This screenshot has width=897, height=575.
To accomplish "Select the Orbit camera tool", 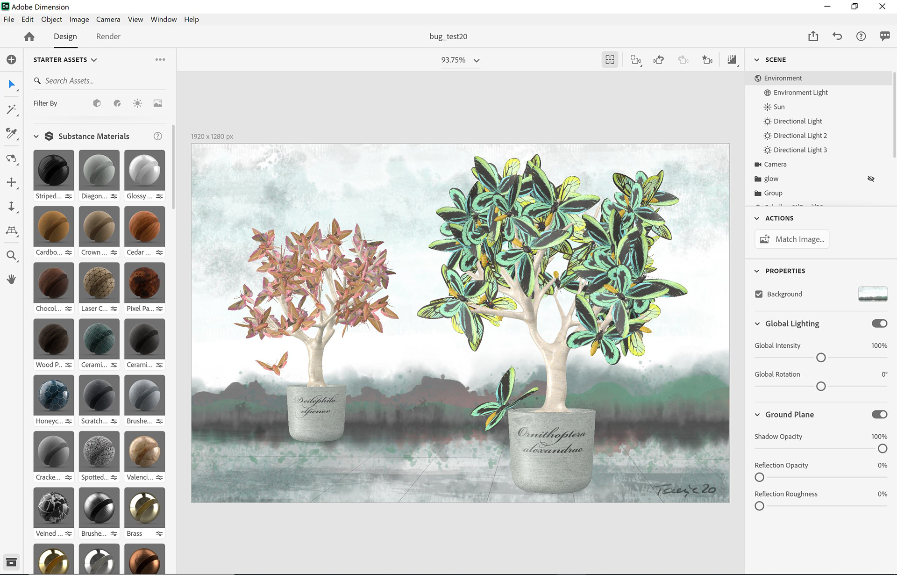I will (x=11, y=158).
